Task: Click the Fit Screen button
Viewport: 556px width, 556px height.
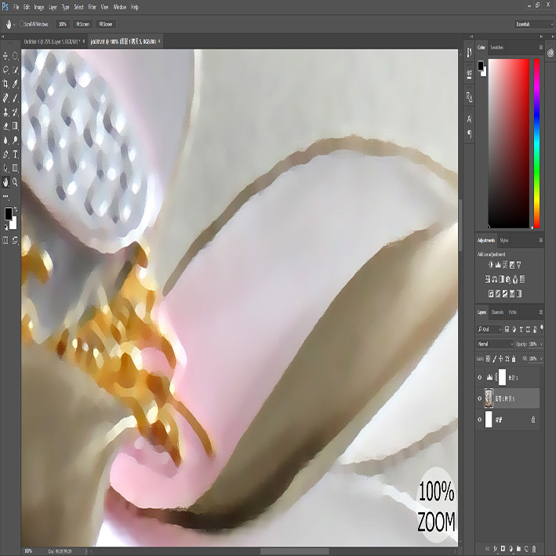Action: 82,24
